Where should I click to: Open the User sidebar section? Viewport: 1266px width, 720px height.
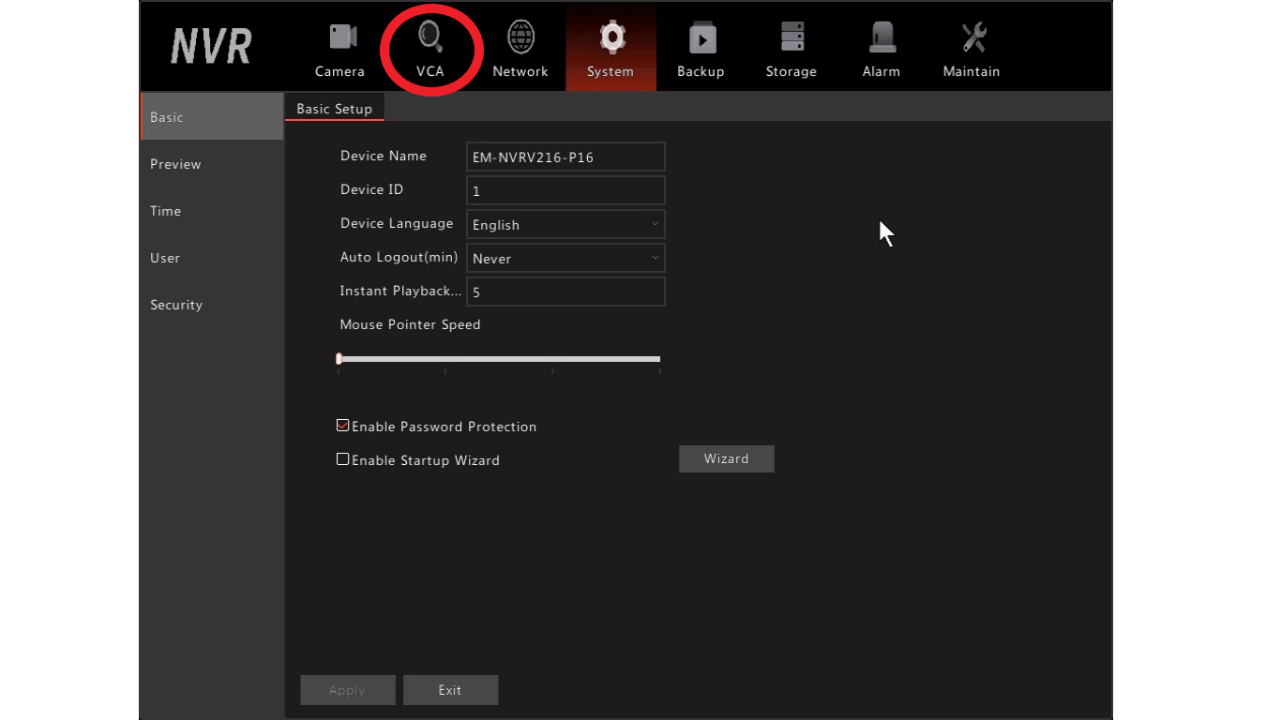pyautogui.click(x=165, y=258)
